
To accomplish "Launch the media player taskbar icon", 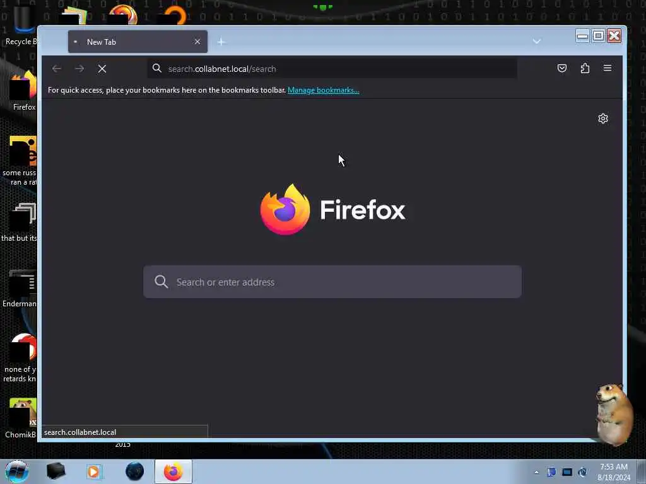I will click(x=94, y=471).
